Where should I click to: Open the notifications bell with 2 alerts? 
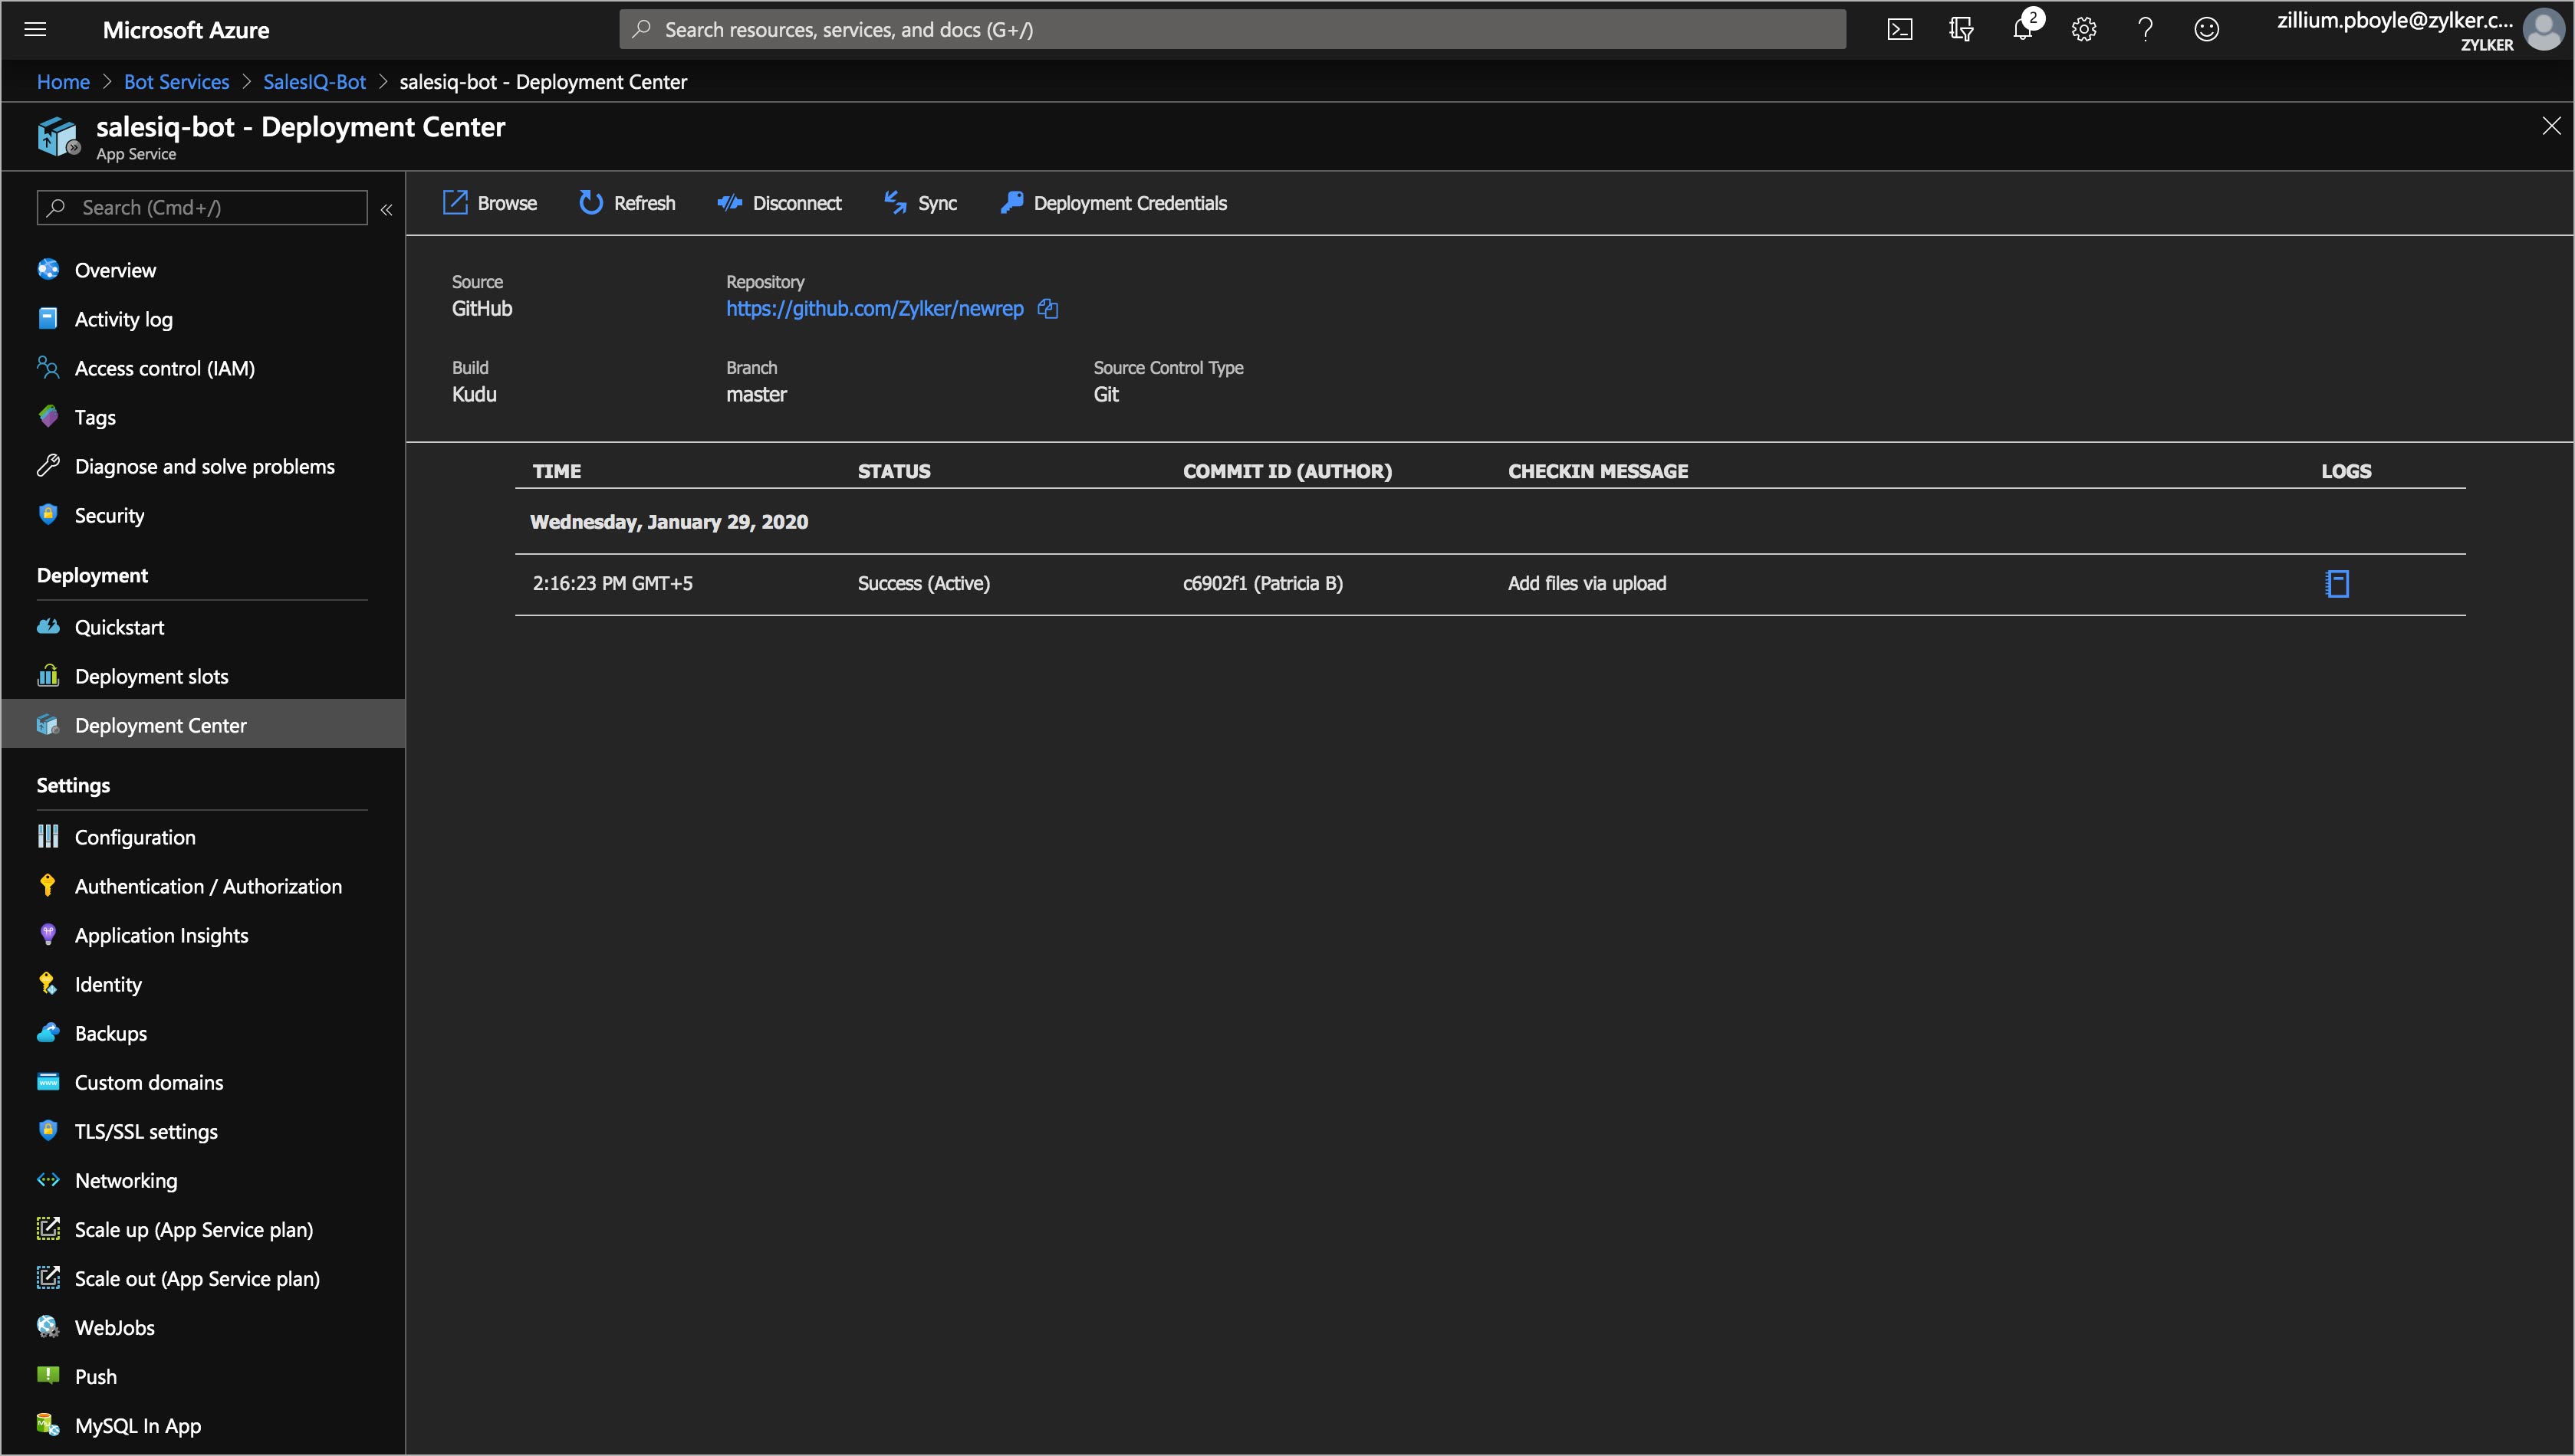point(2022,29)
